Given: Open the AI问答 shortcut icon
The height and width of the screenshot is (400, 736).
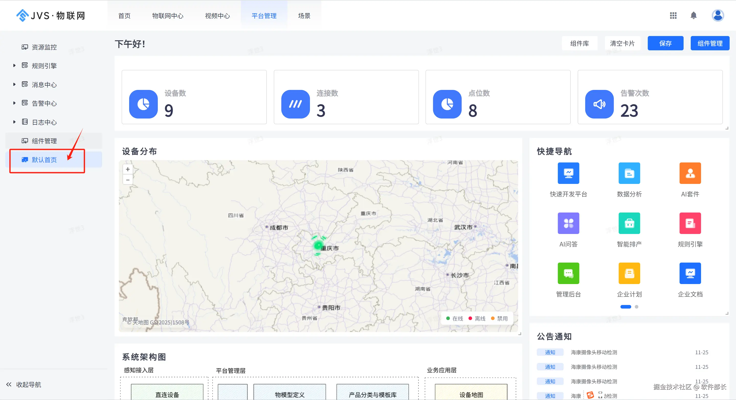Looking at the screenshot, I should [568, 223].
